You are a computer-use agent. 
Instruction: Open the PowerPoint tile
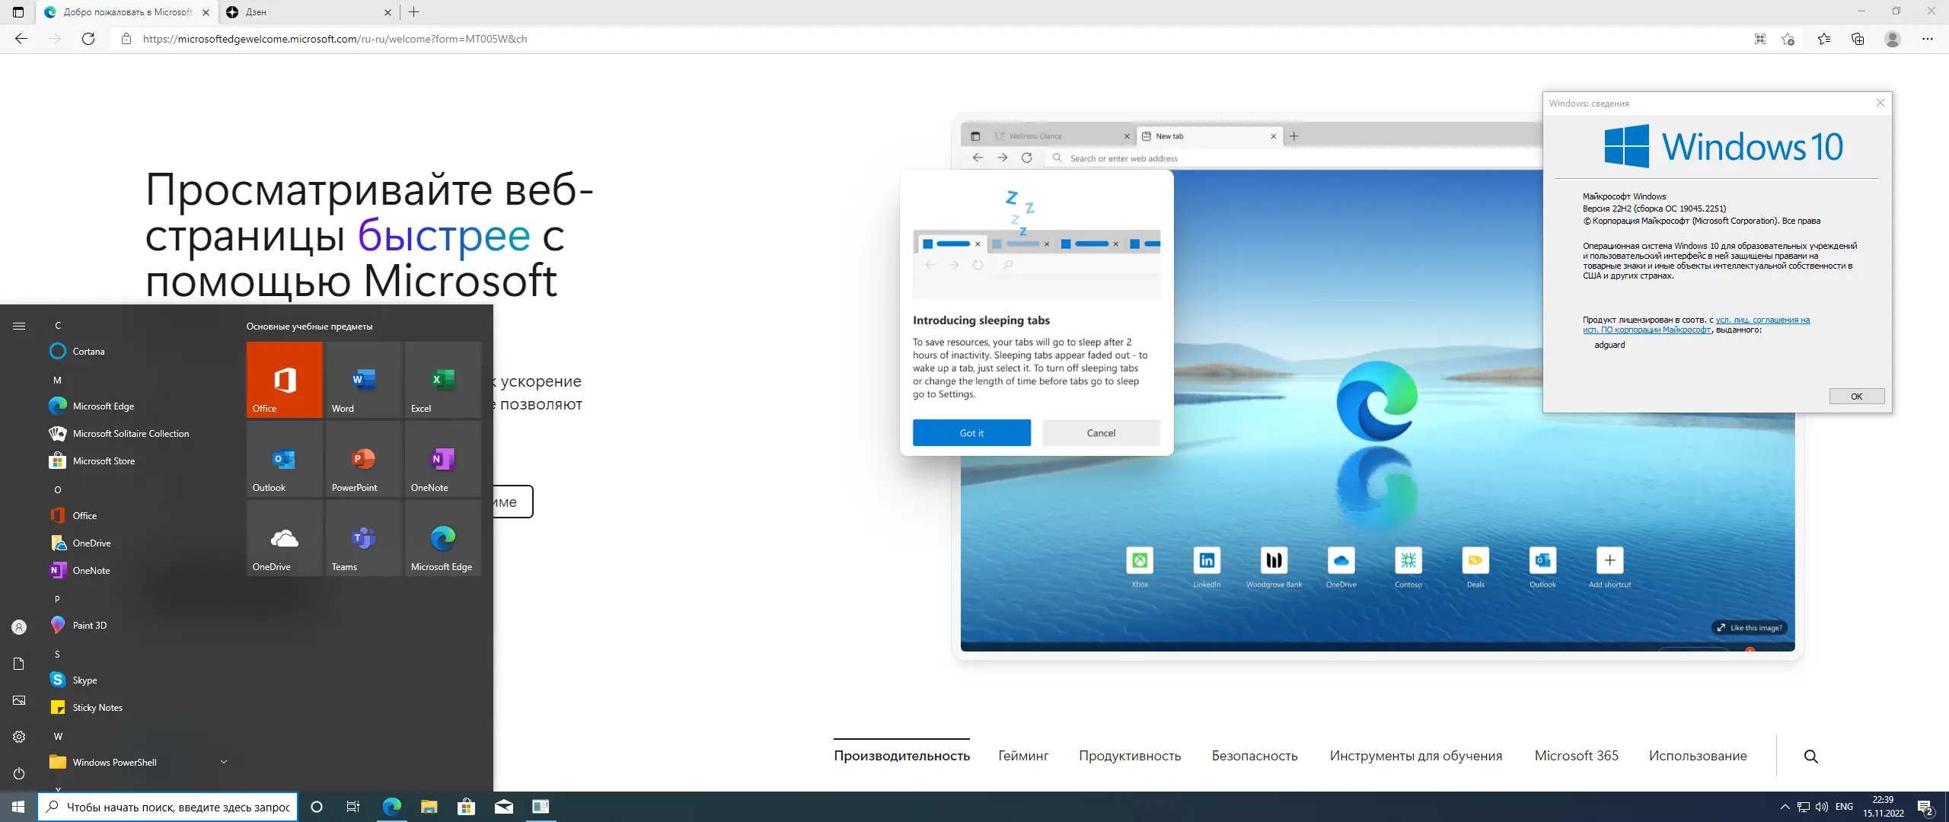(363, 459)
